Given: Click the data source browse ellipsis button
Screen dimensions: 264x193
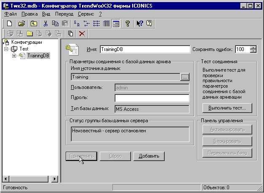Looking at the screenshot, I should (x=185, y=77).
